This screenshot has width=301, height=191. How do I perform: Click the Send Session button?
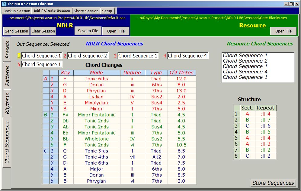[16, 31]
